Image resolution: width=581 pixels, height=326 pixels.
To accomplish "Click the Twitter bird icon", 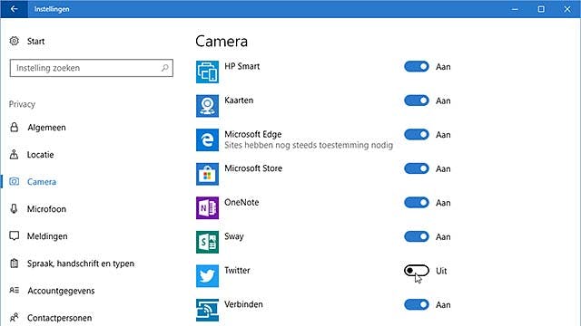I will (207, 275).
